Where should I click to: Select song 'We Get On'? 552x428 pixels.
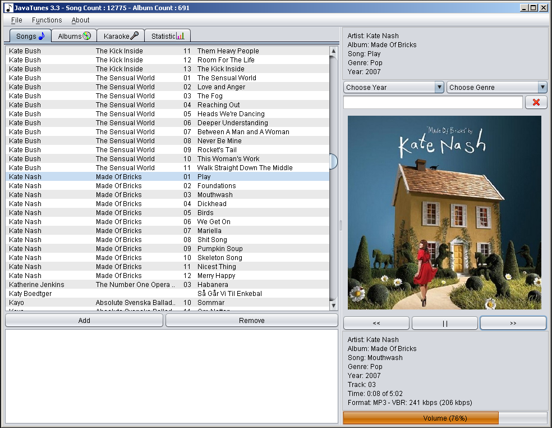[168, 222]
